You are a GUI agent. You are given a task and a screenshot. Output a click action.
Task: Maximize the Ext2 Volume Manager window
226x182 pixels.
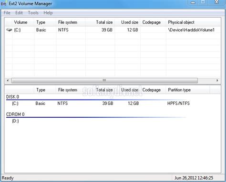(x=203, y=2)
